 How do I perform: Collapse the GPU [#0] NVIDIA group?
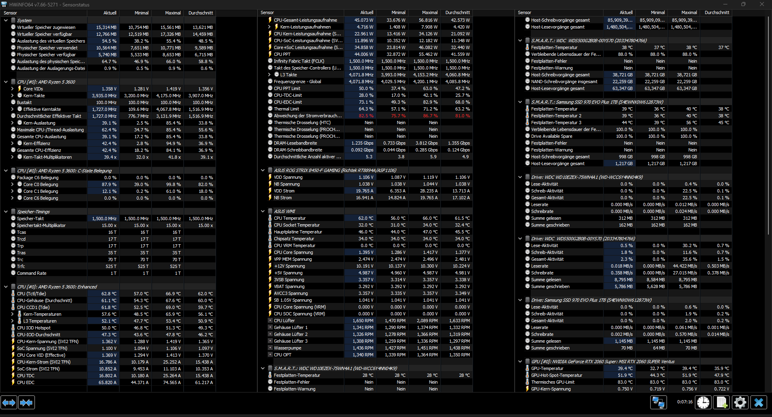pos(520,362)
